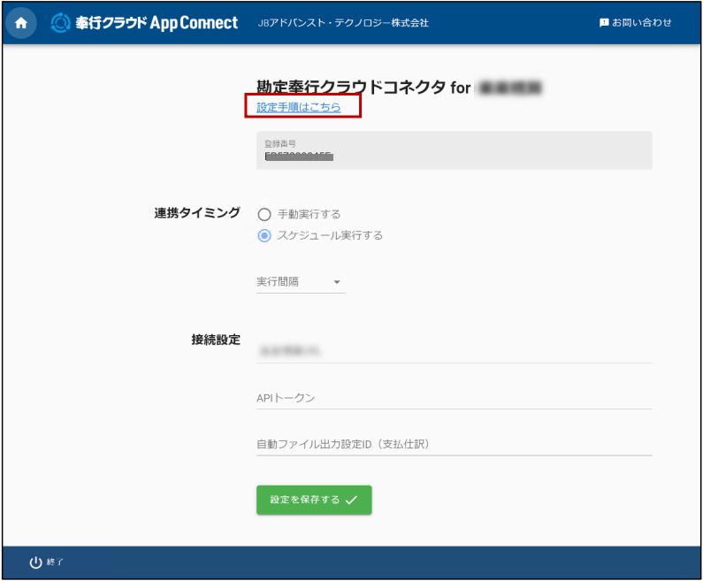703x581 pixels.
Task: Go to the home icon in header
Action: pos(21,23)
